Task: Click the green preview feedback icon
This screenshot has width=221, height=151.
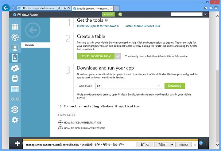Action: coord(120,14)
